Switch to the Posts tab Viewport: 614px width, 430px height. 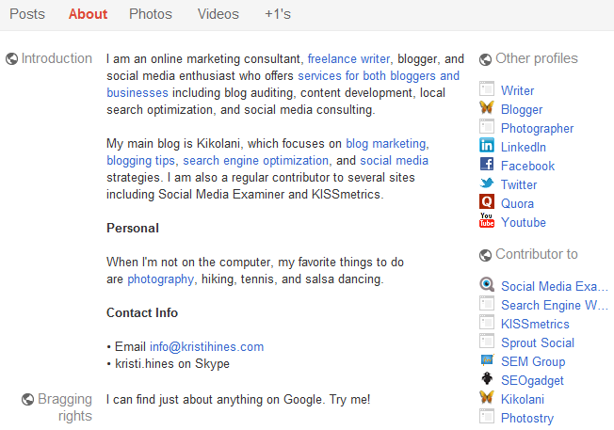[x=27, y=14]
